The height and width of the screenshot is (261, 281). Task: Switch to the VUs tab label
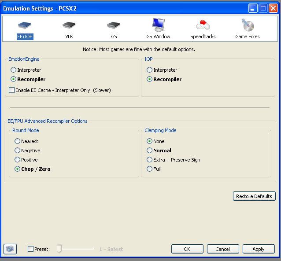pyautogui.click(x=69, y=37)
